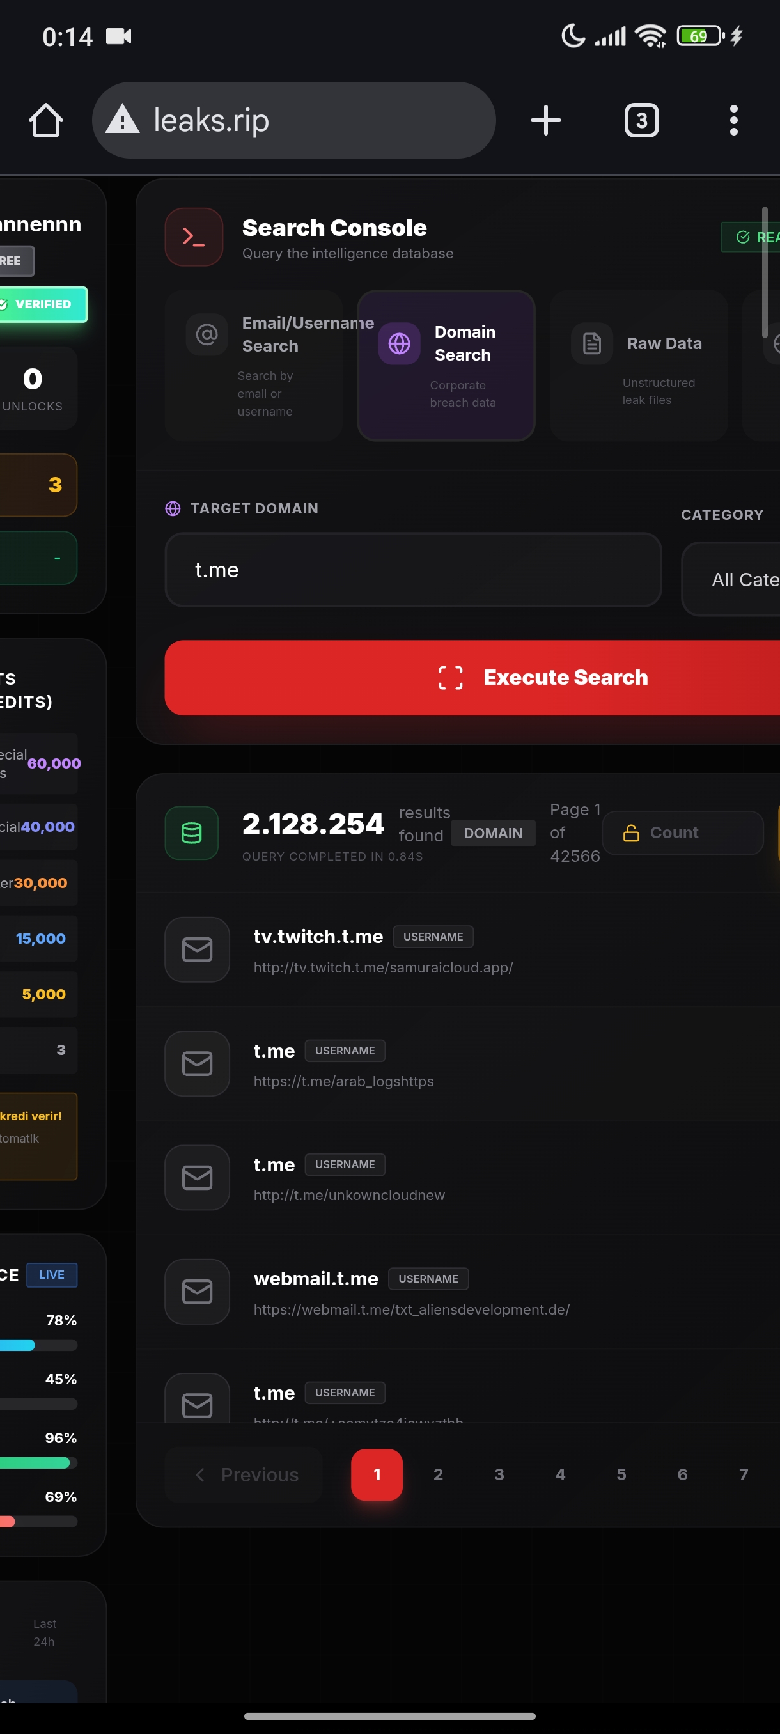Click the USERNAME tag on webmail.t.me
Screen dimensions: 780x1734
coord(428,1278)
